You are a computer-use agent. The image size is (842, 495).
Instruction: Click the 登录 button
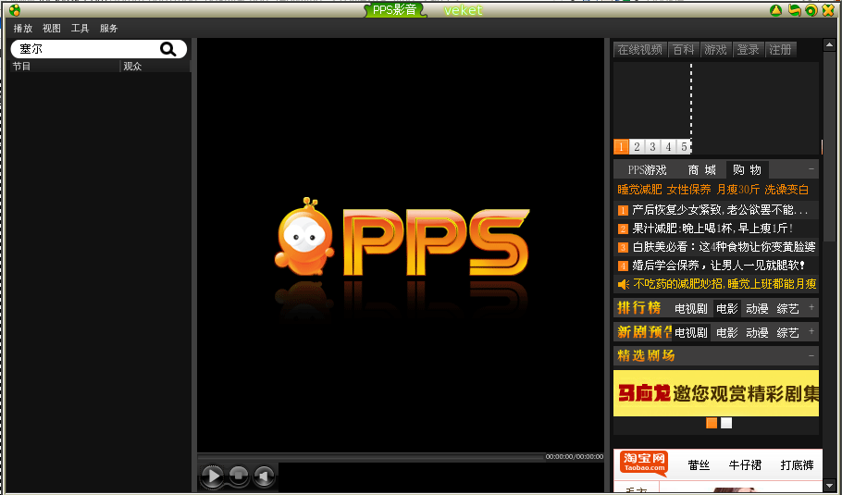(x=748, y=49)
